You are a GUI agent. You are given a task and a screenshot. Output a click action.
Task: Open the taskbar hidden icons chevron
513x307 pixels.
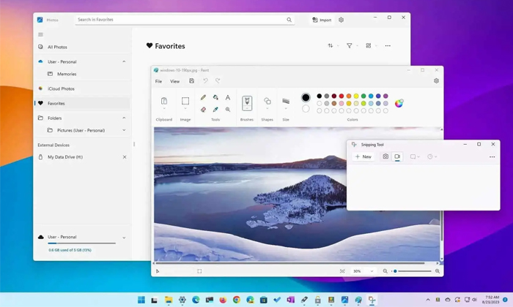[428, 300]
